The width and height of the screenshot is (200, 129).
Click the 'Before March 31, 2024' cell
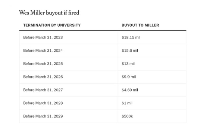[43, 50]
